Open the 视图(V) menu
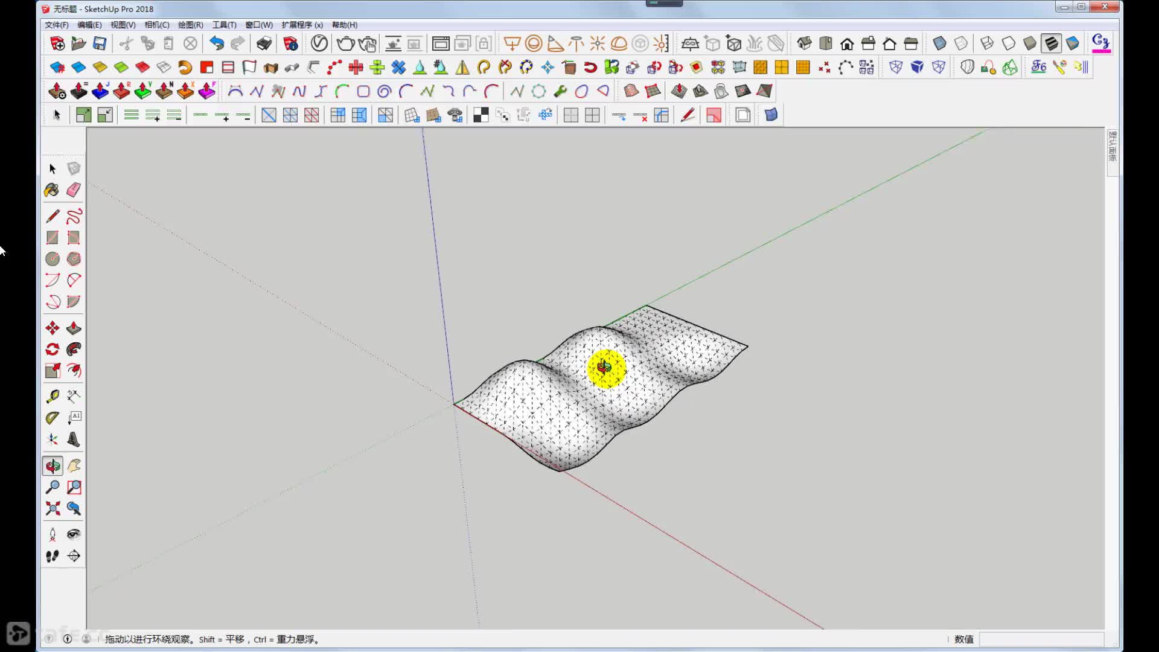 (123, 25)
